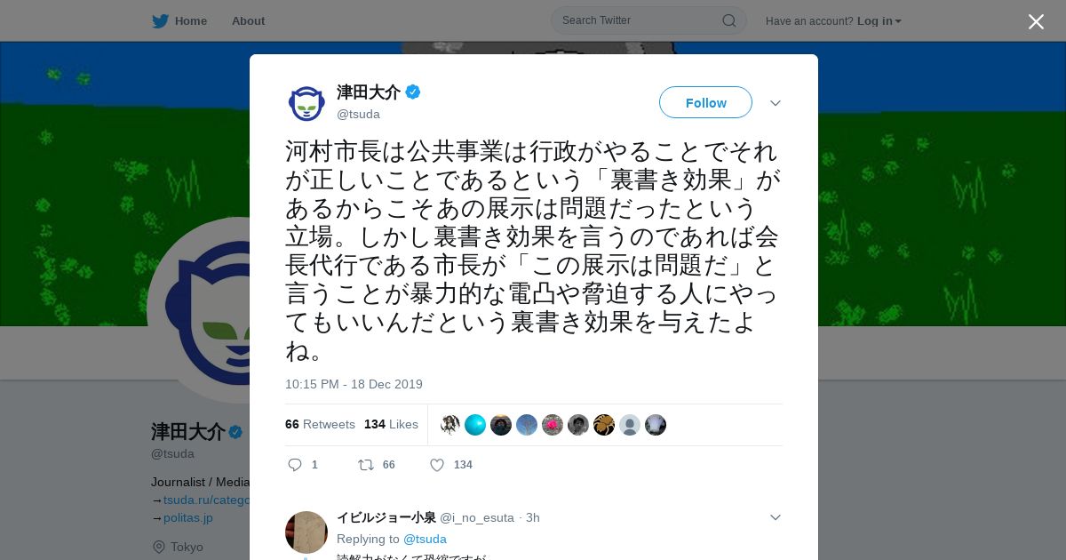View the 134 Likes list
1066x560 pixels.
point(391,424)
